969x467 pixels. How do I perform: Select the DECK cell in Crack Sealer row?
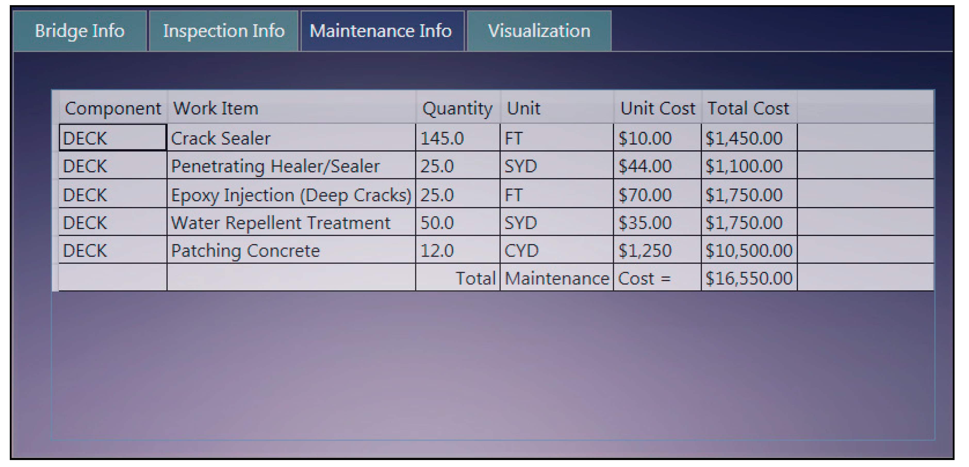click(x=112, y=138)
